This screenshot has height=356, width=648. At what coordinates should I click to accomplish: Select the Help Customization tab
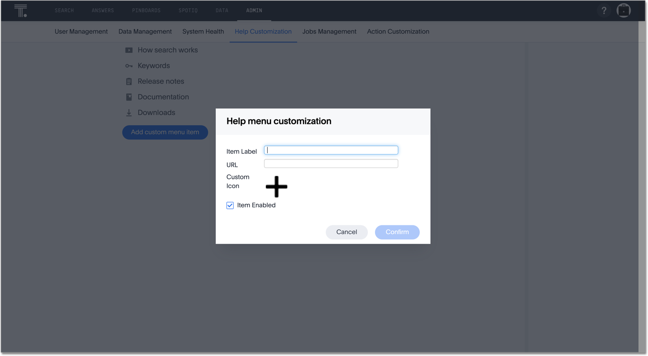click(x=263, y=32)
